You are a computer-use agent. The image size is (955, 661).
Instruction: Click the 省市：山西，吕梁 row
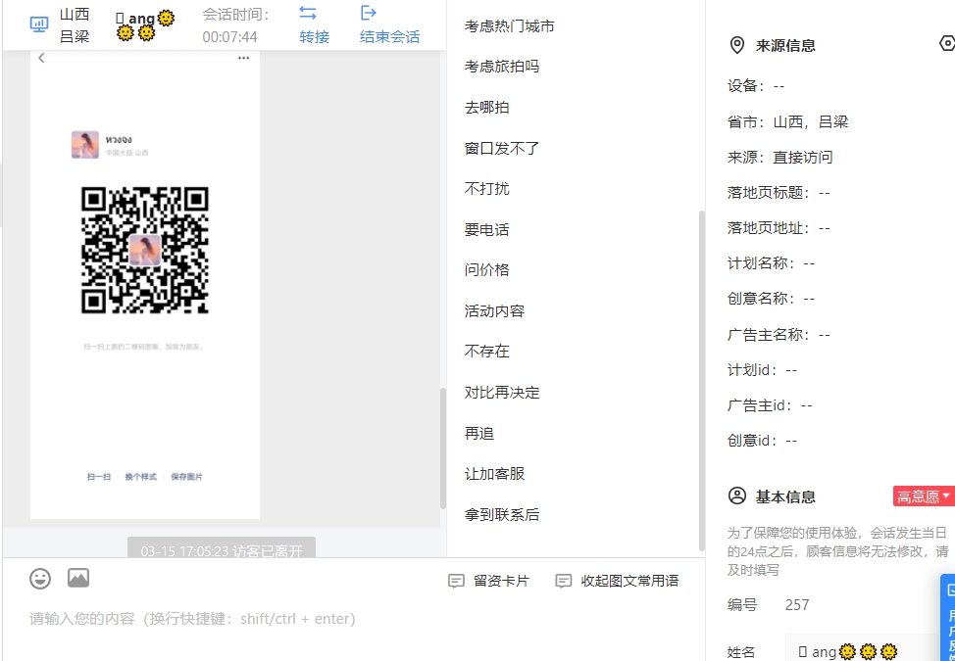point(787,121)
